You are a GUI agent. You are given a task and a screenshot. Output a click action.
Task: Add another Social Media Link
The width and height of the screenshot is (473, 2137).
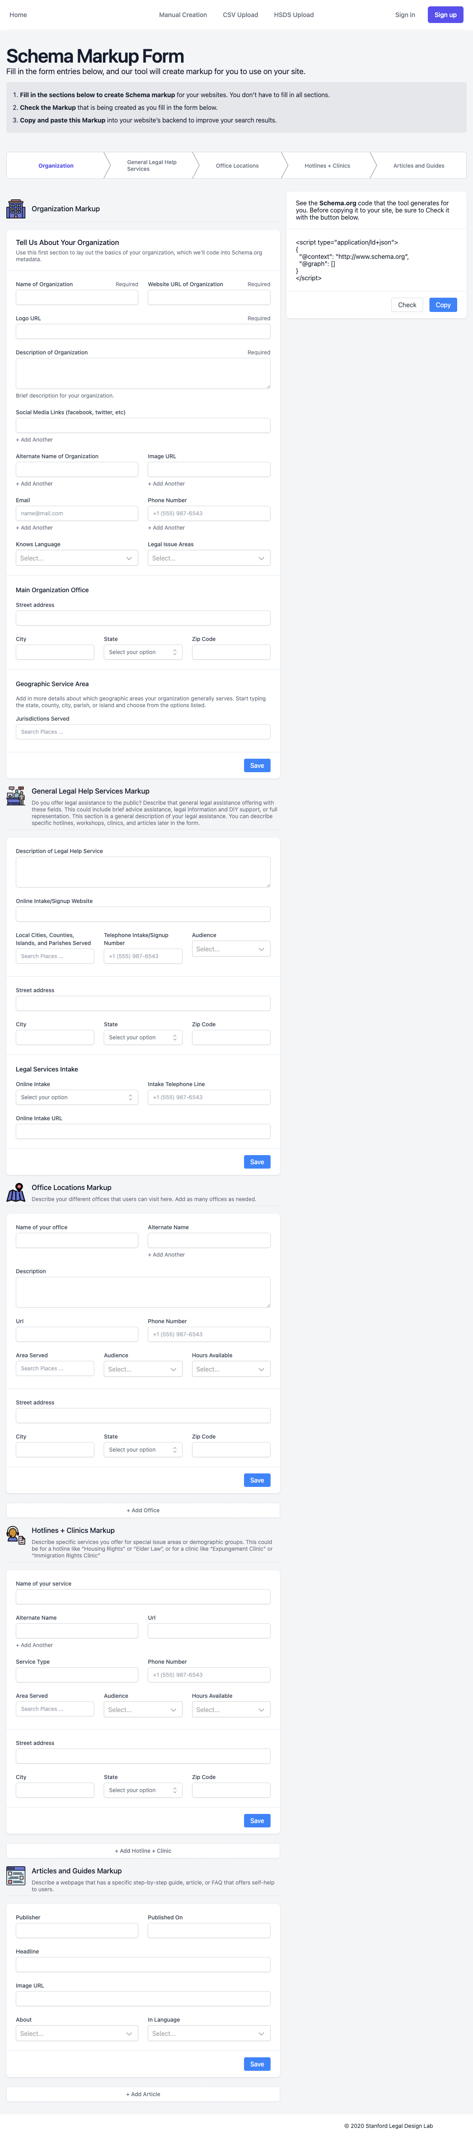coord(34,440)
